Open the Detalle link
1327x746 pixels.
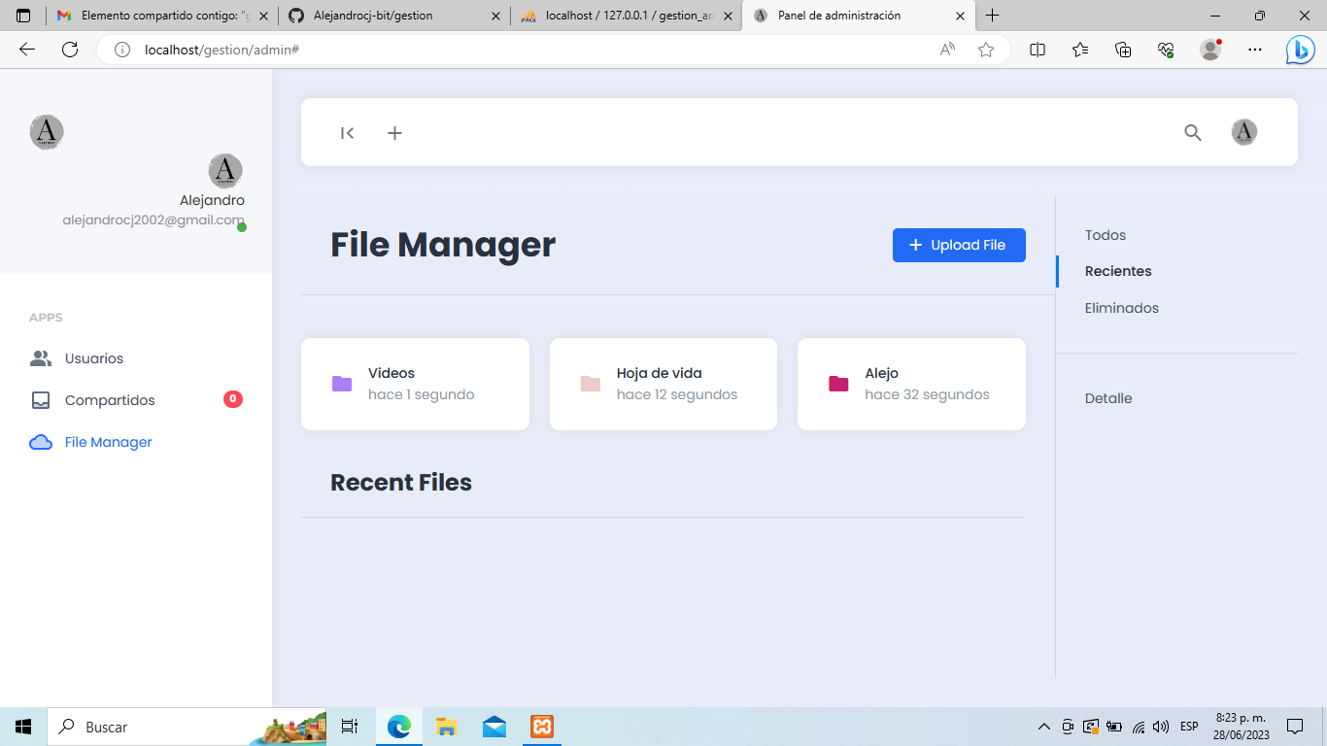[x=1108, y=398]
